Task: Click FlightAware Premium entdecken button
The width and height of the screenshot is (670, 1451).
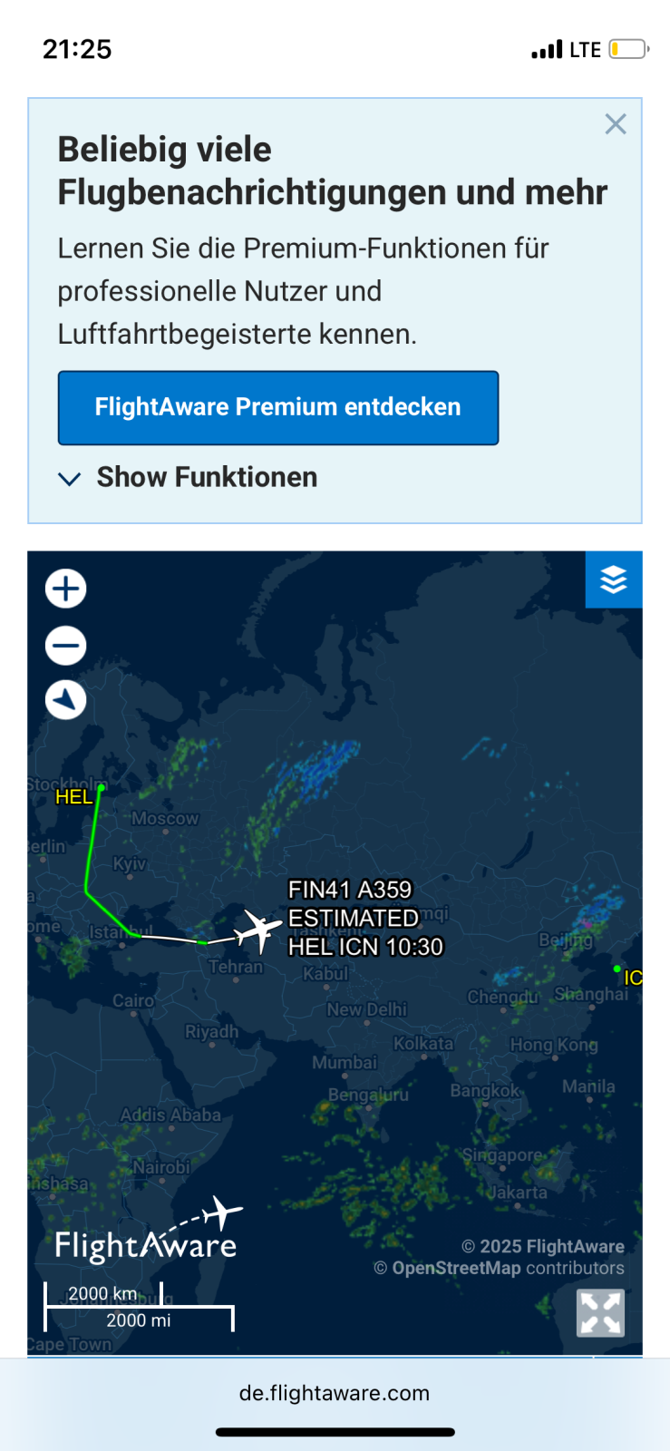Action: (x=278, y=407)
